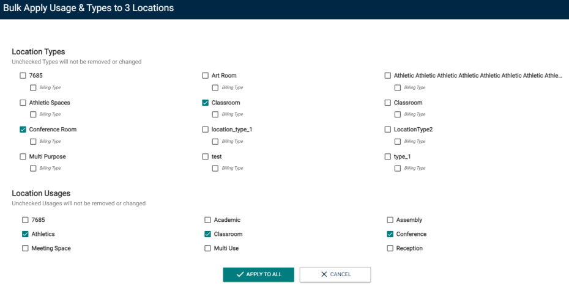Image resolution: width=569 pixels, height=286 pixels.
Task: Enable Billing Type for test type
Action: click(x=215, y=169)
